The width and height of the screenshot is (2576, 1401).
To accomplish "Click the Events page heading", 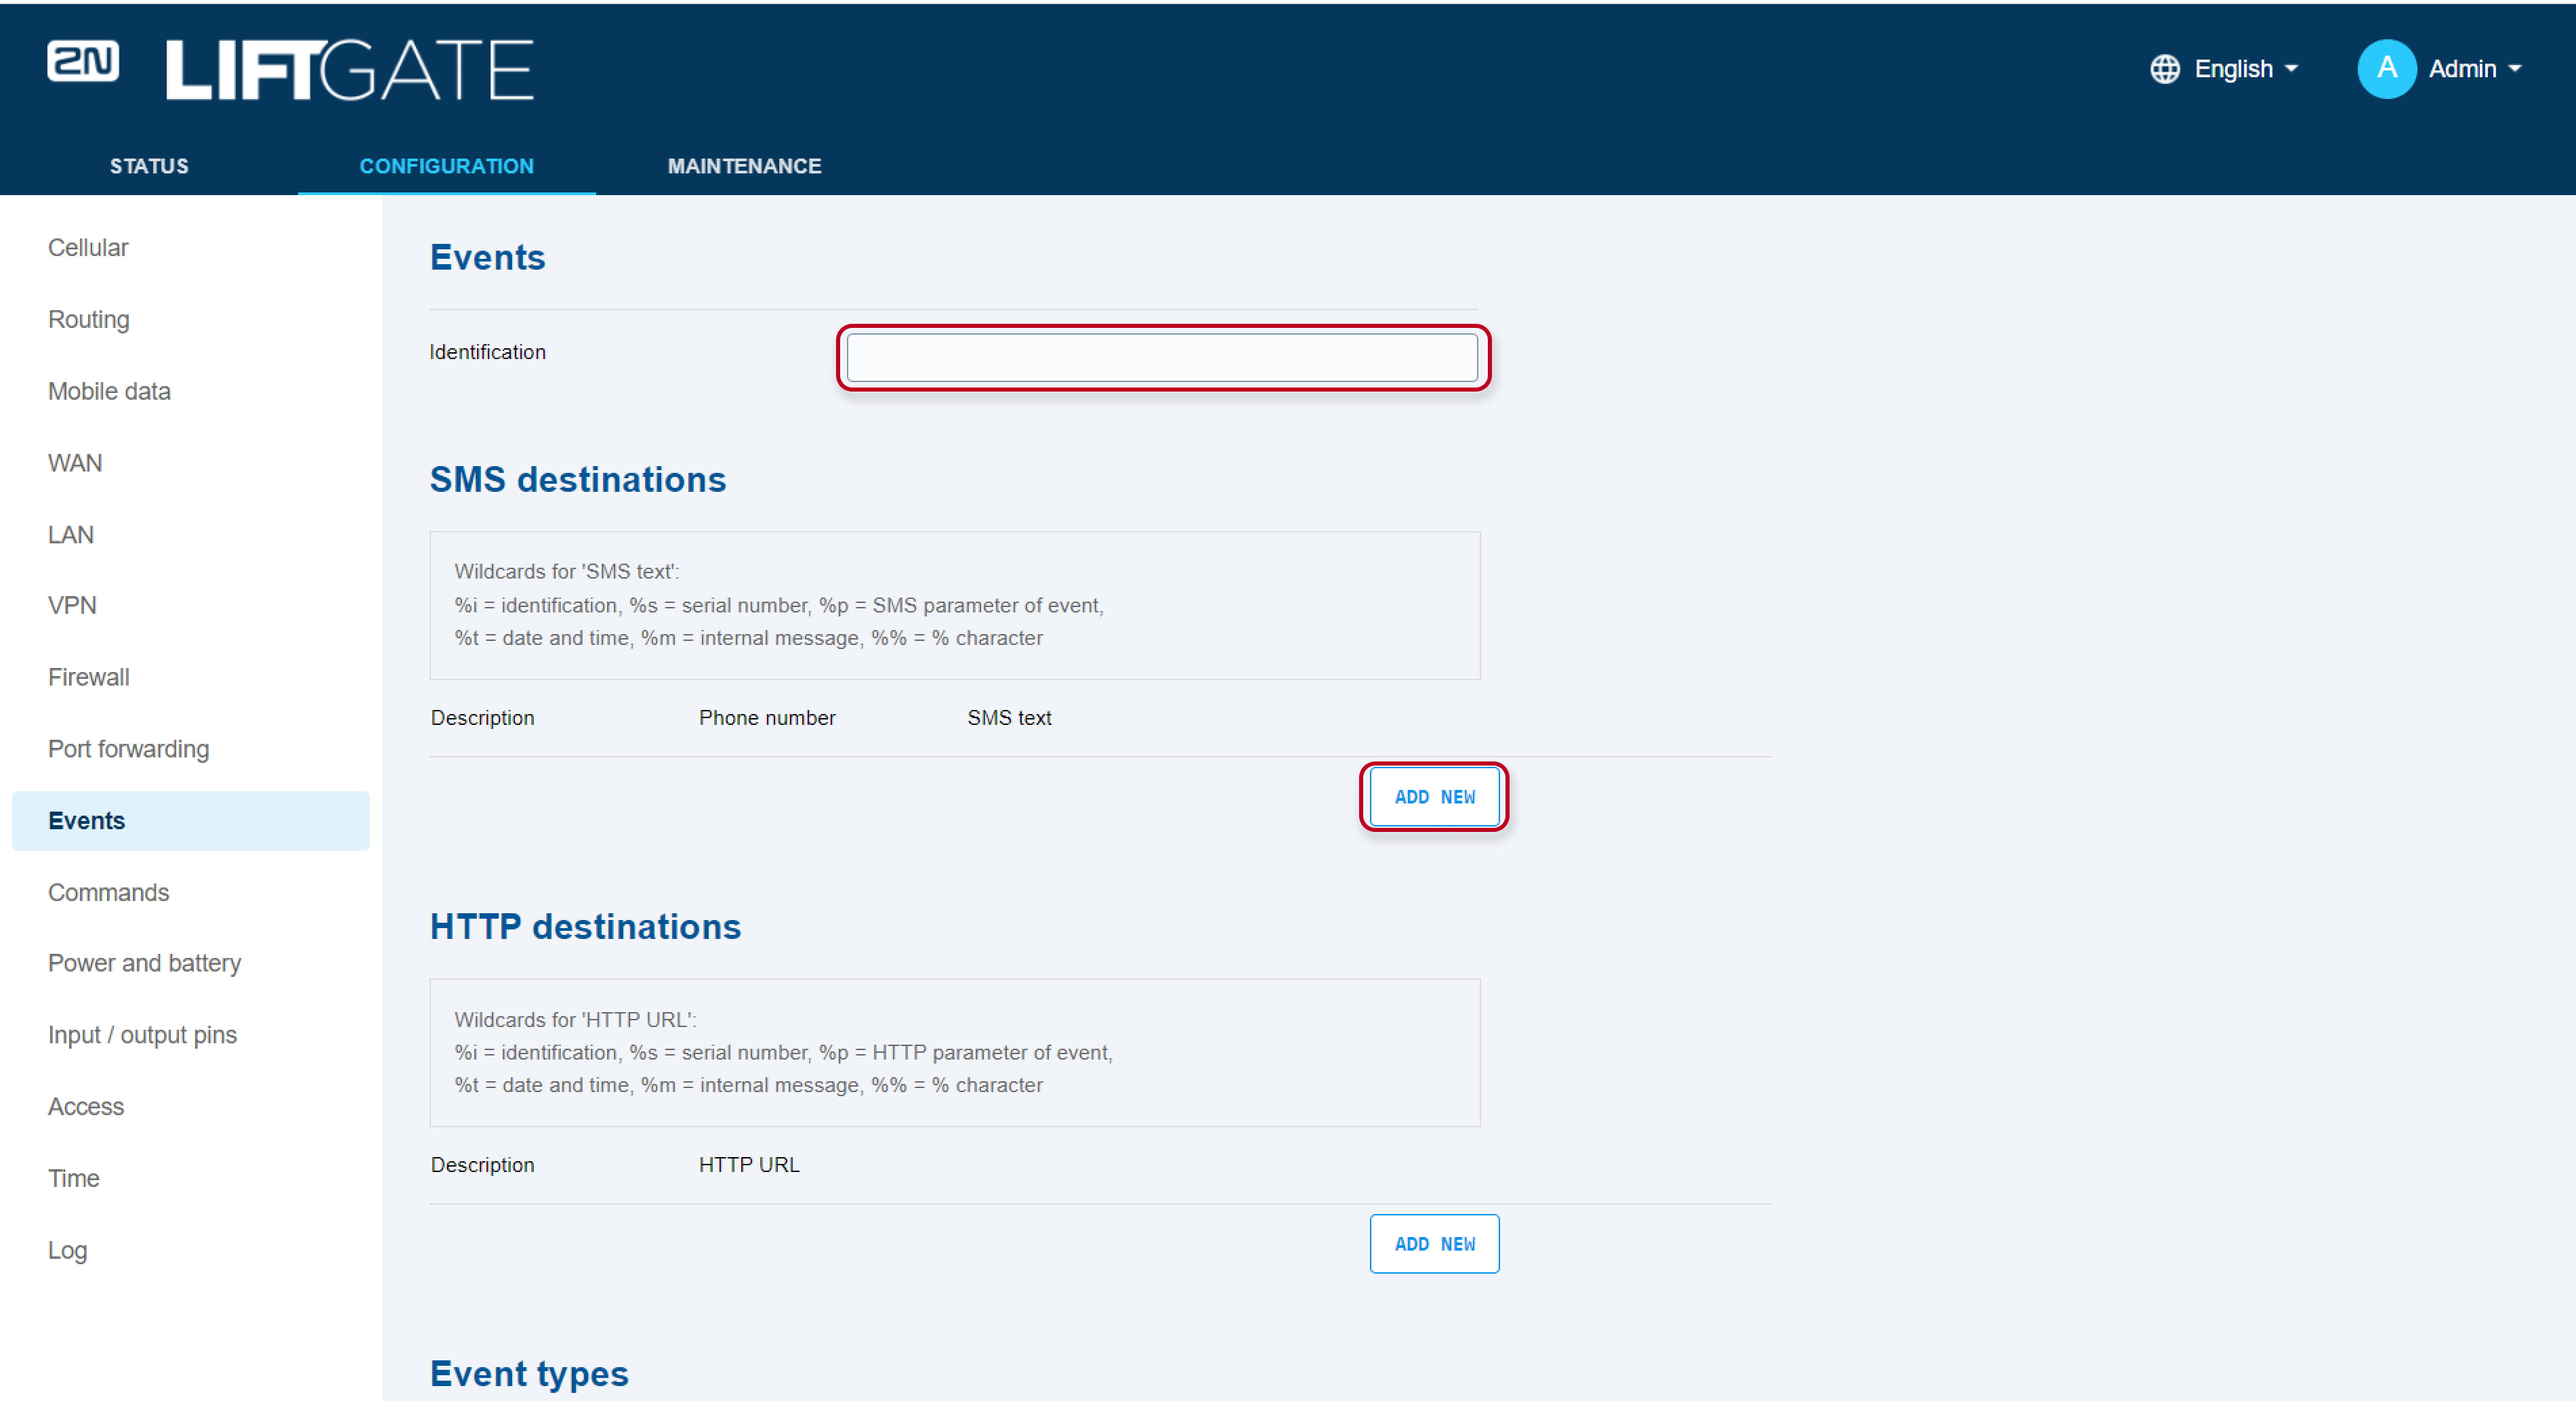I will 487,258.
